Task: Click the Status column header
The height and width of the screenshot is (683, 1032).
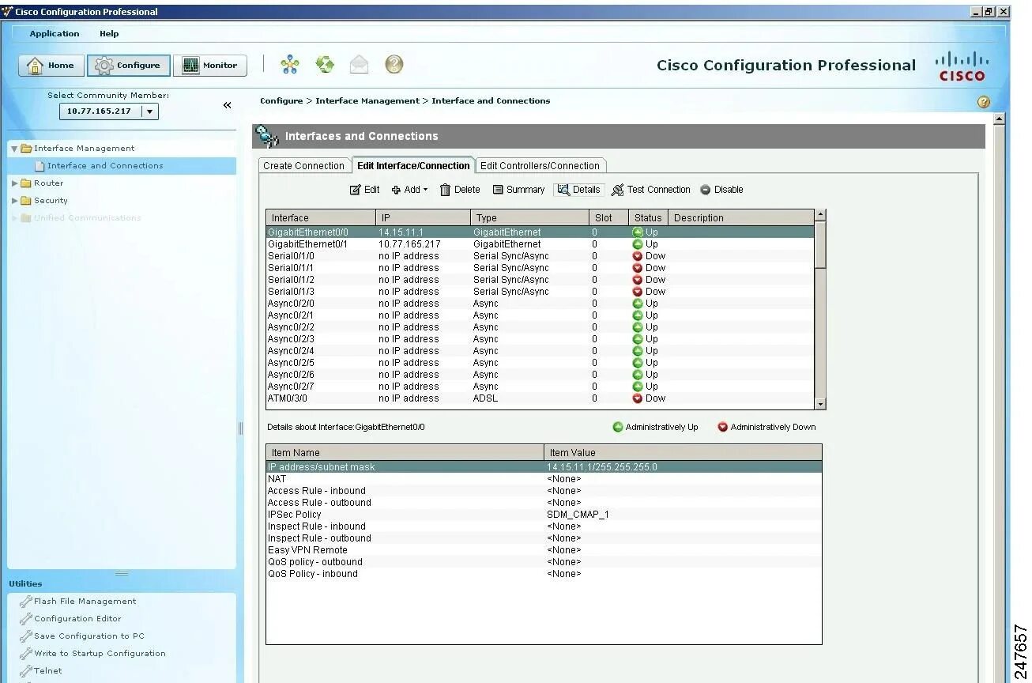Action: (x=648, y=218)
